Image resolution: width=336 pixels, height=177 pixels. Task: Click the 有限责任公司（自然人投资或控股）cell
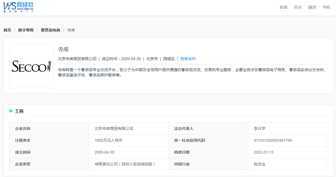click(129, 164)
